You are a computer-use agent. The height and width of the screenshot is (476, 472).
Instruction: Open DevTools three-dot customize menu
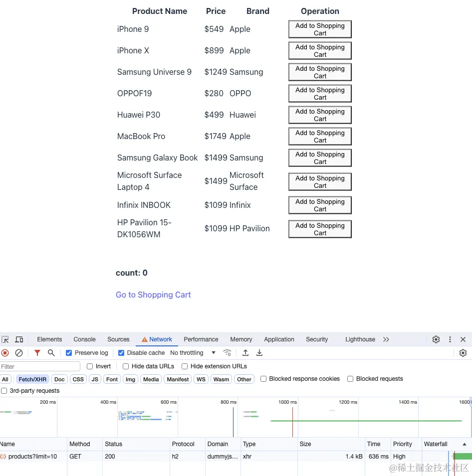450,339
